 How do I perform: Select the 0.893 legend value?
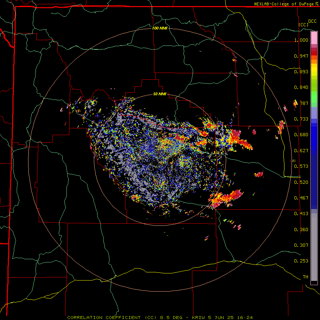pos(301,71)
